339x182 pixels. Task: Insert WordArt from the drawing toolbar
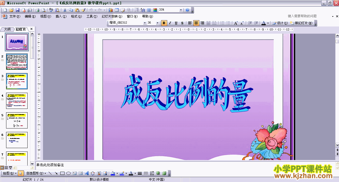87,173
